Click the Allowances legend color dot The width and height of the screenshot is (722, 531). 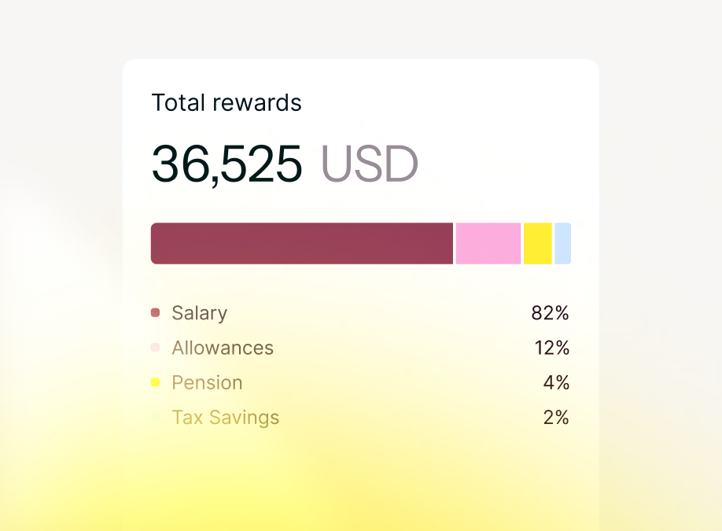point(155,347)
